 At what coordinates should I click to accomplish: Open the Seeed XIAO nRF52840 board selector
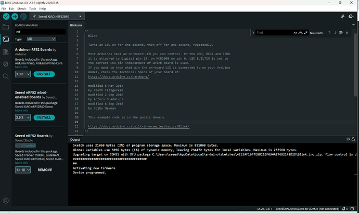click(57, 17)
